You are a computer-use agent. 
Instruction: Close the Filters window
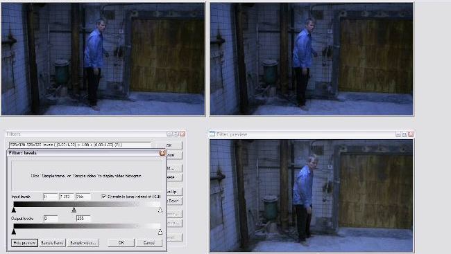tap(182, 134)
